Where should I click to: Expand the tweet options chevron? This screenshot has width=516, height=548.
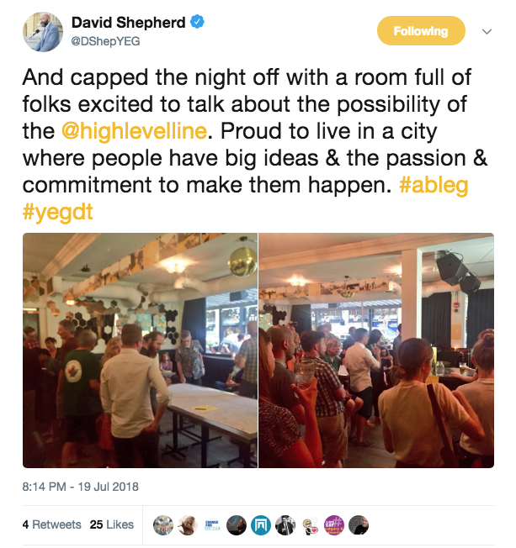(487, 31)
